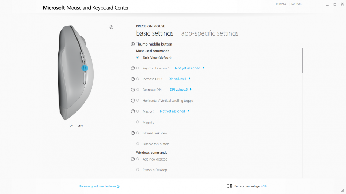Viewport: 346px width, 194px height.
Task: Click the back arrow beside Thumb middle button
Action: point(133,44)
